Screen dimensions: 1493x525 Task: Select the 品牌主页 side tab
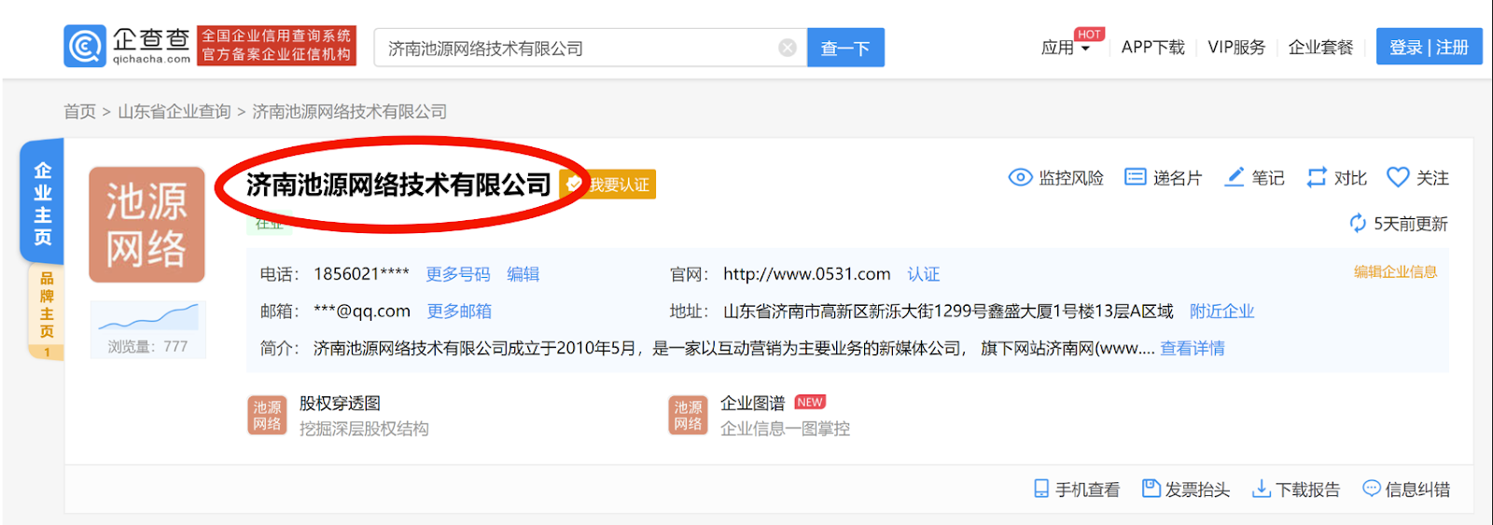coord(46,311)
